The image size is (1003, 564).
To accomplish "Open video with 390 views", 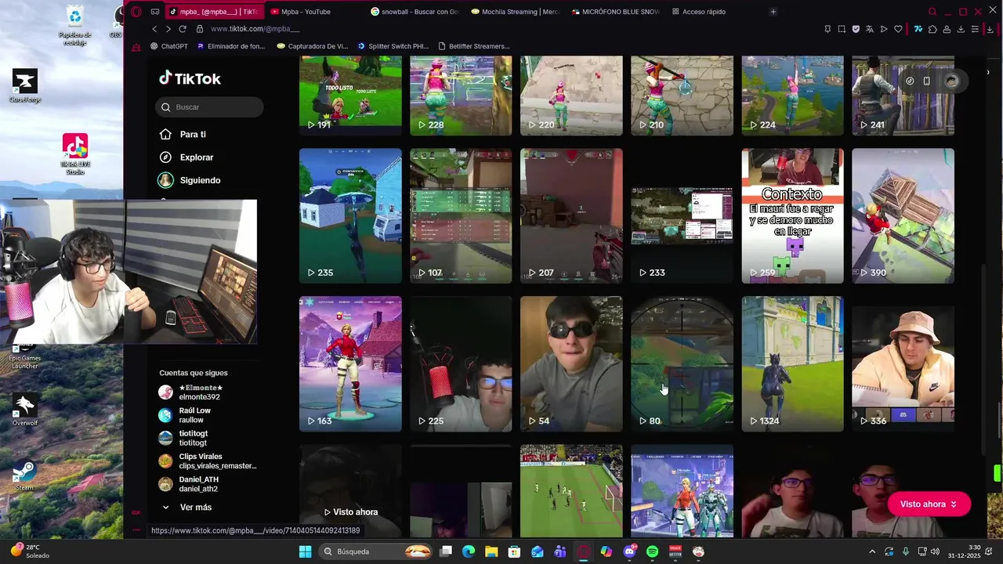I will click(903, 216).
